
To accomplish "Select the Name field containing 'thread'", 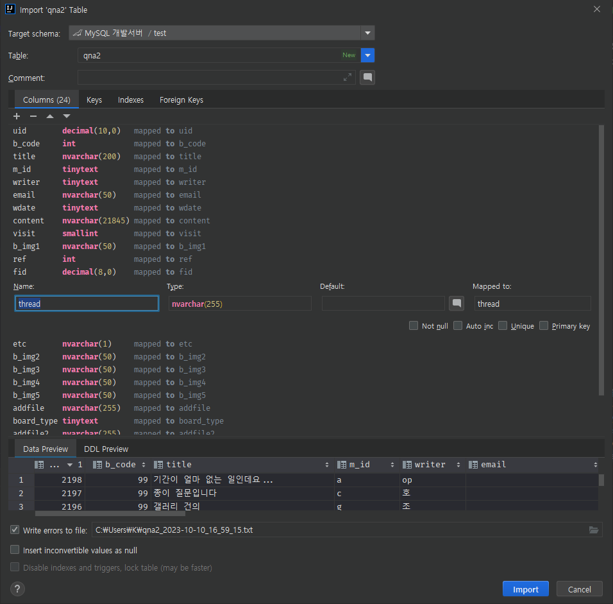I will point(87,303).
